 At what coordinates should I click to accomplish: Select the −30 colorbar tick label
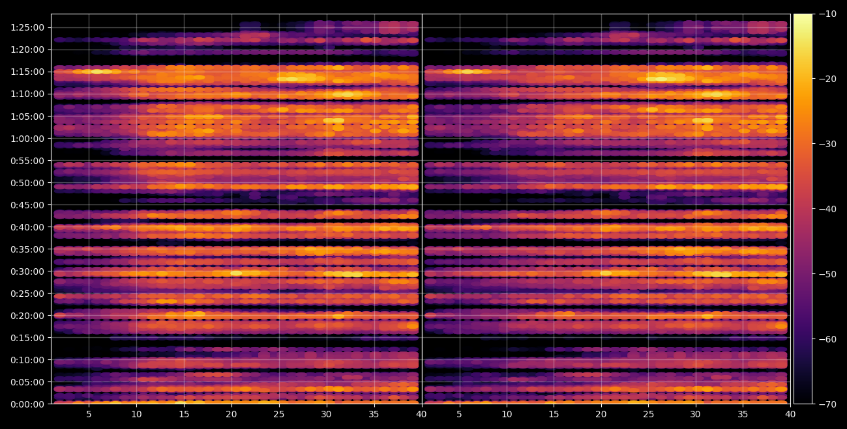point(827,144)
